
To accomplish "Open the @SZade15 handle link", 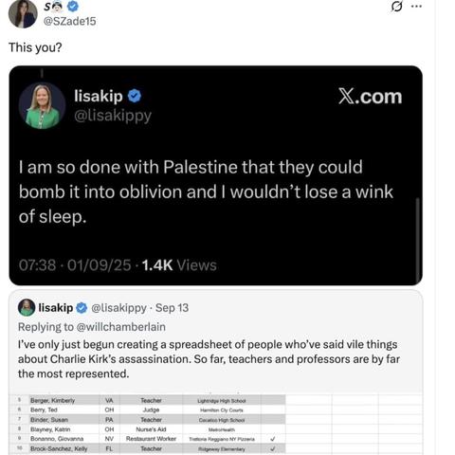I will [x=69, y=21].
